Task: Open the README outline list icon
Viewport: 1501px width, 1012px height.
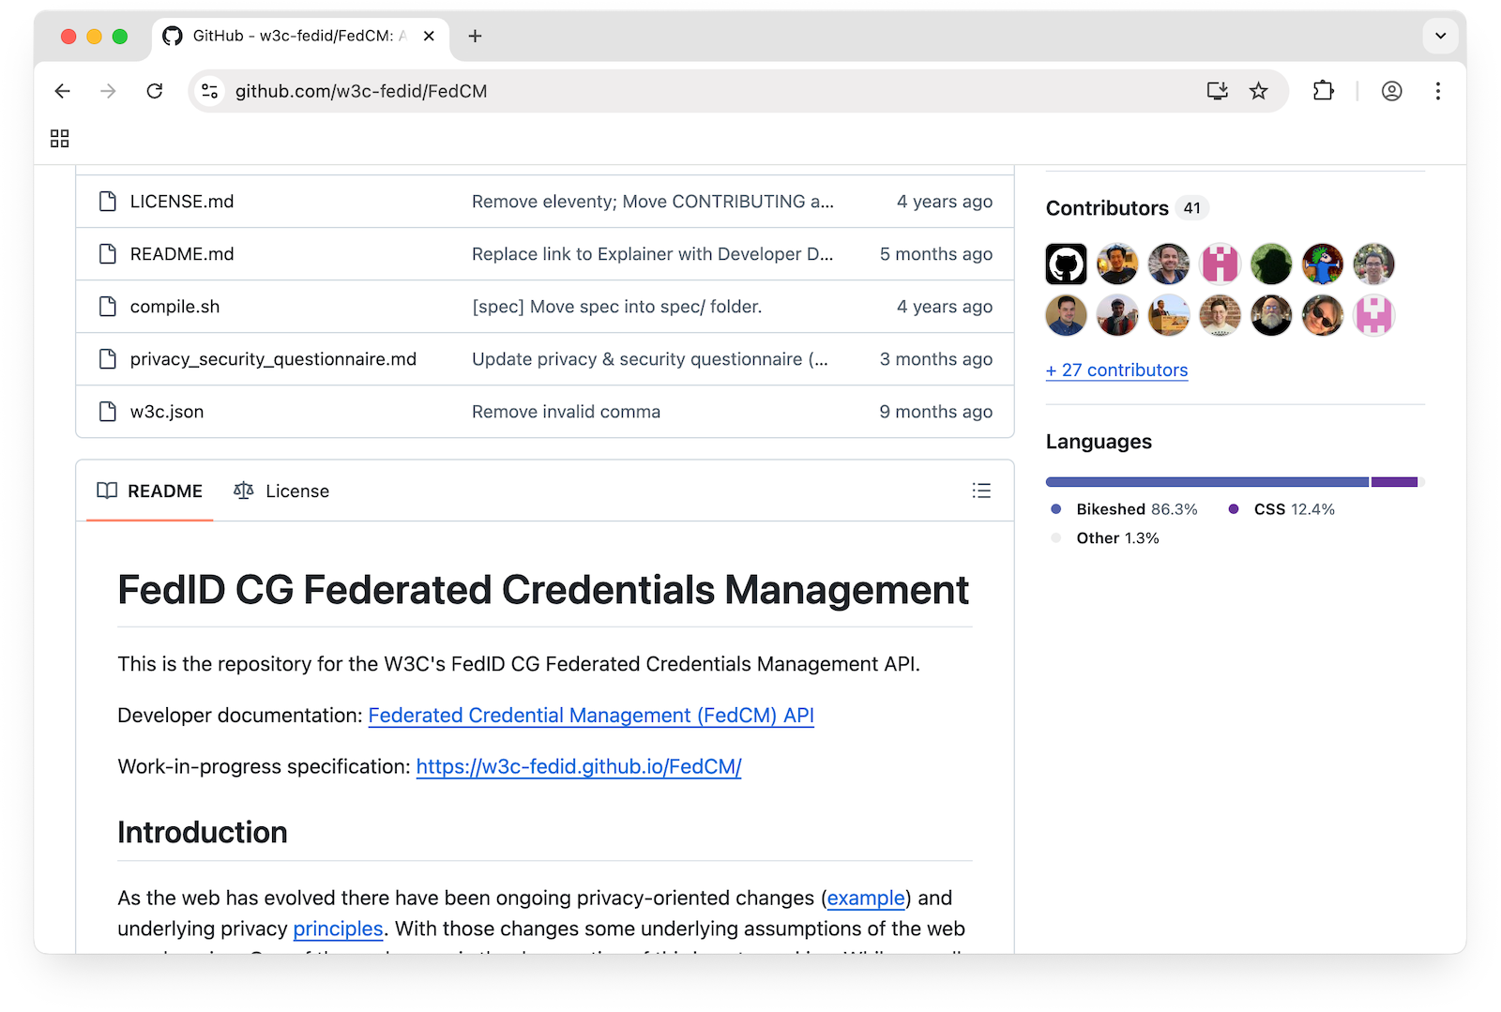Action: [x=981, y=491]
